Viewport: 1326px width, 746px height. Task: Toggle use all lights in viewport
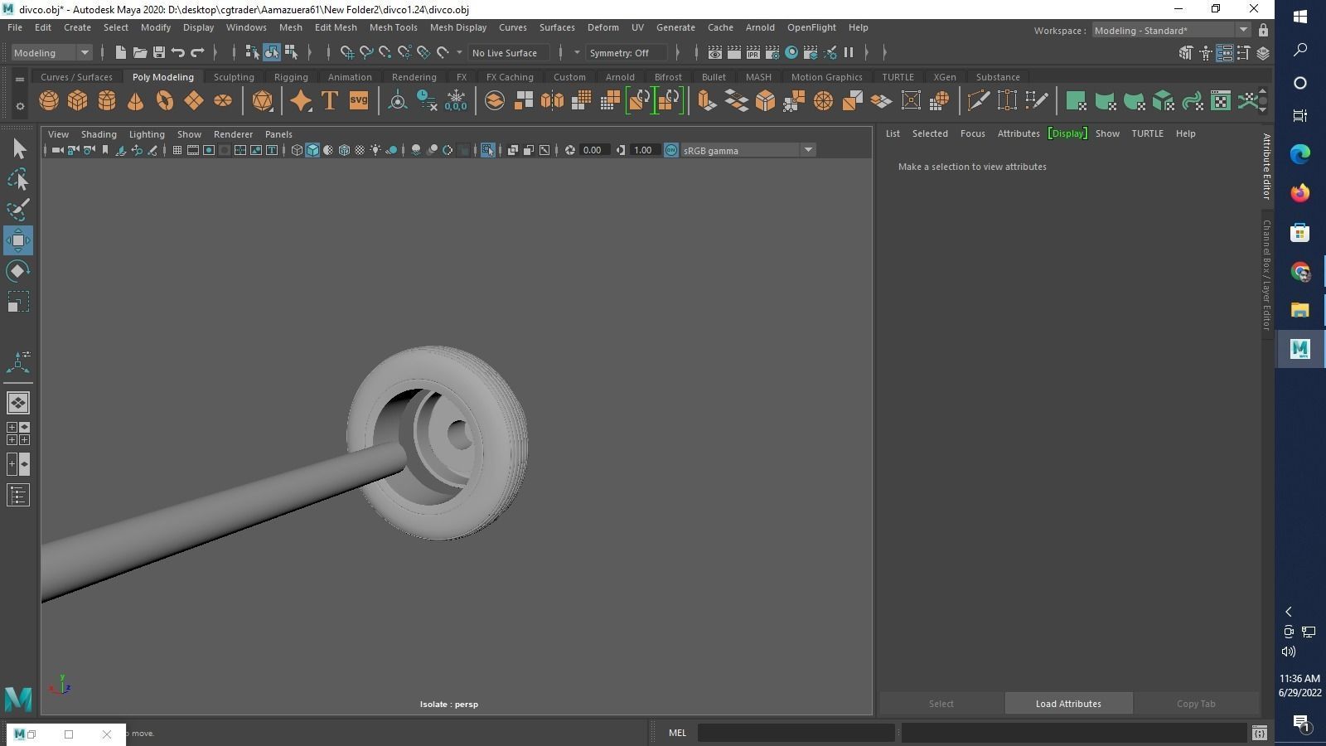click(375, 150)
